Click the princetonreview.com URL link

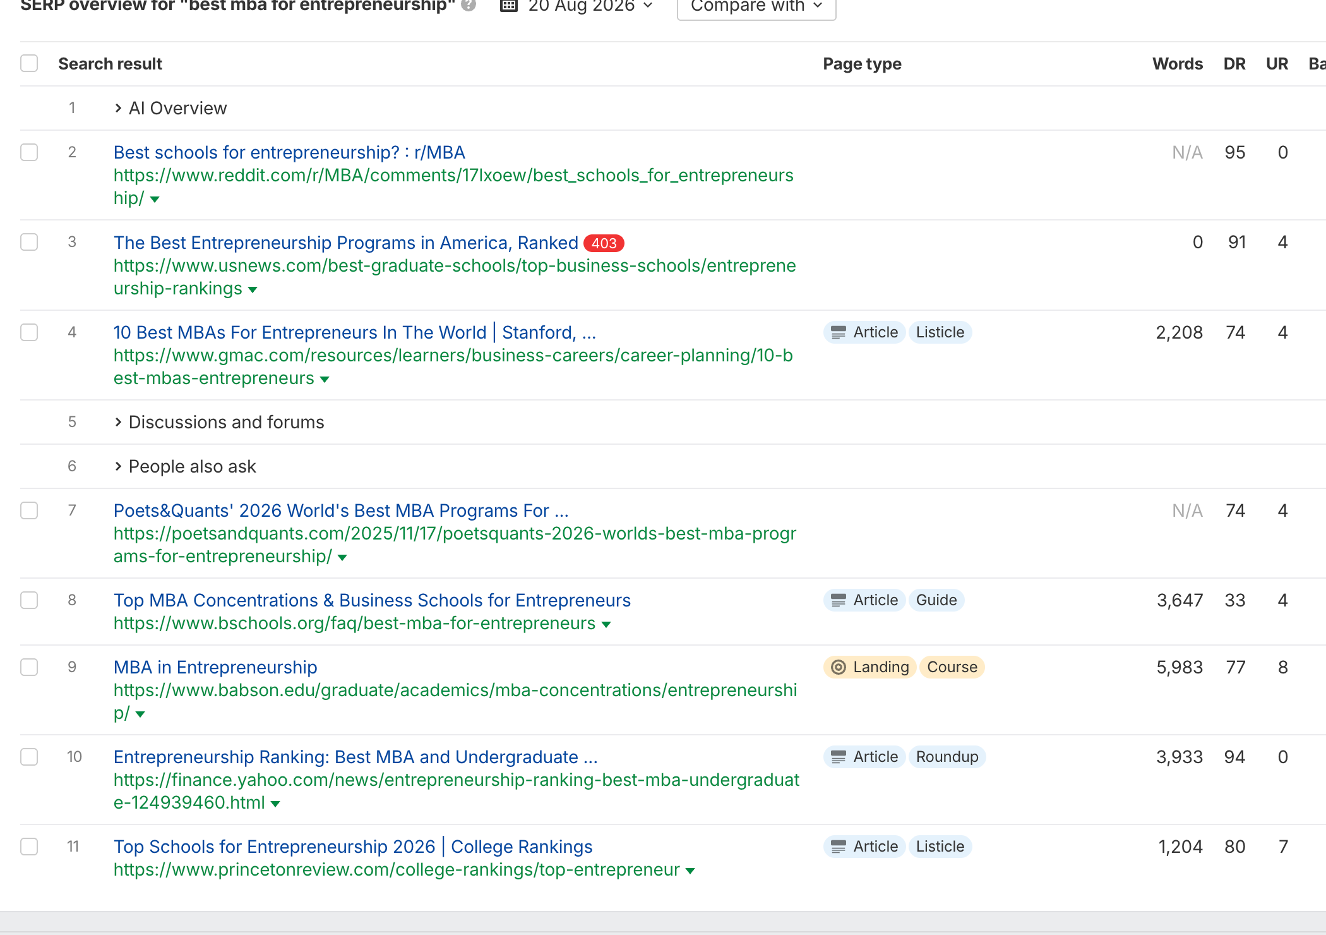point(397,869)
